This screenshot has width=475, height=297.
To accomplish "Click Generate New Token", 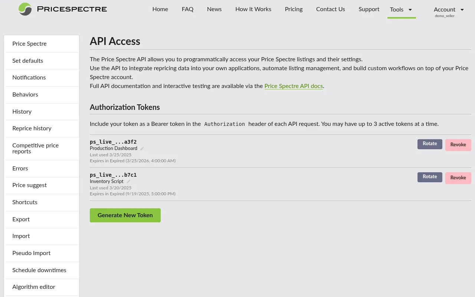I will tap(125, 215).
